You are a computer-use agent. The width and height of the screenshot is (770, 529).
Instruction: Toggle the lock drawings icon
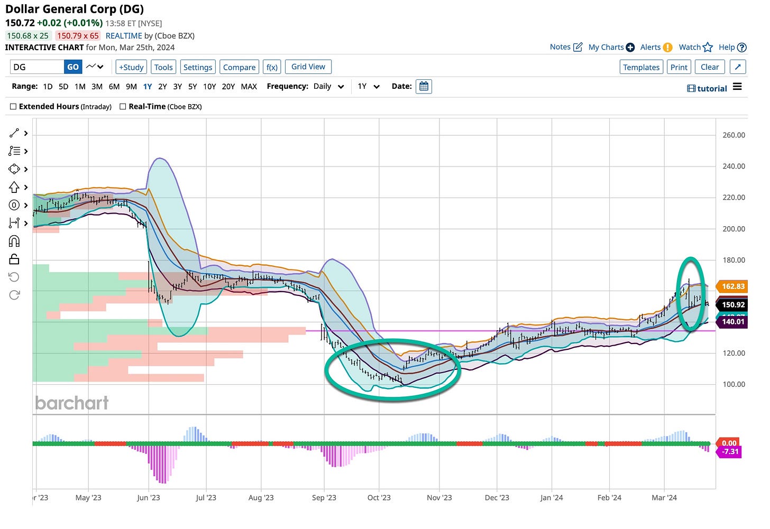(14, 259)
